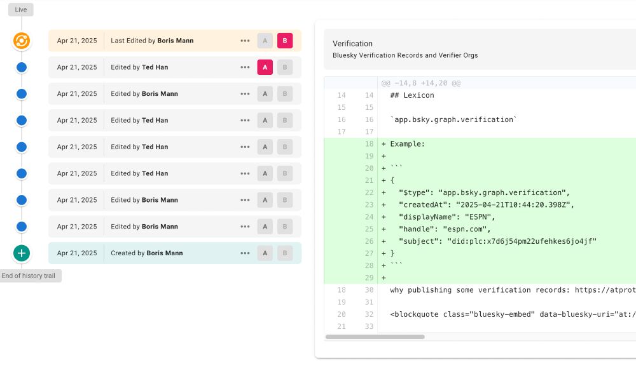The height and width of the screenshot is (374, 636).
Task: Click the diff hunk header @@ -14,8 +14,20 @@
Action: pos(420,83)
